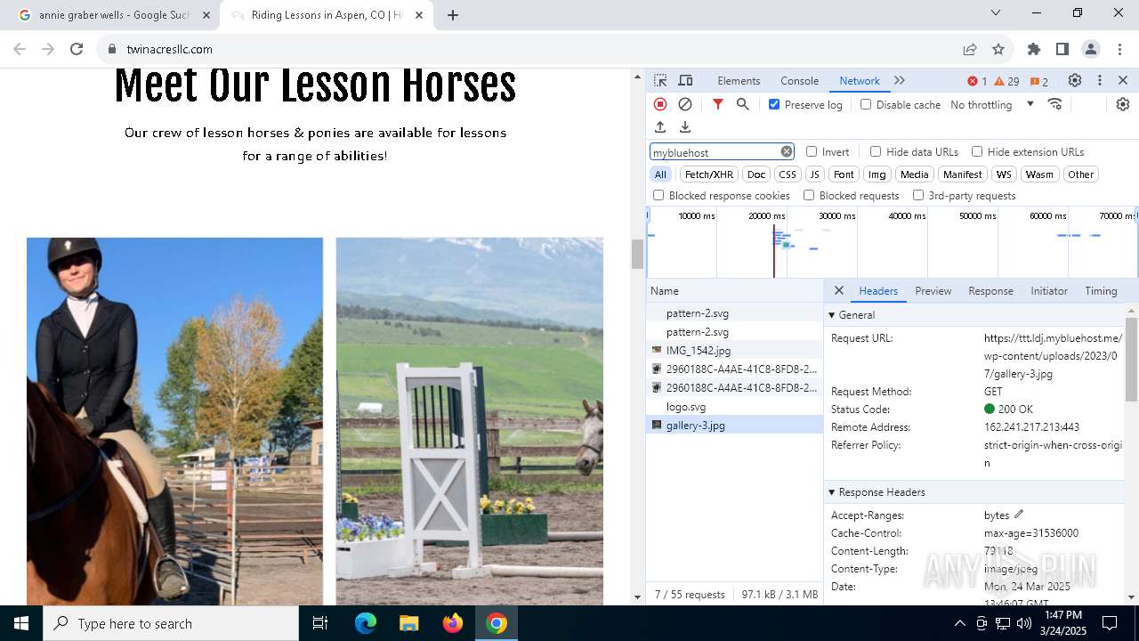Export the HAR file

[x=685, y=127]
